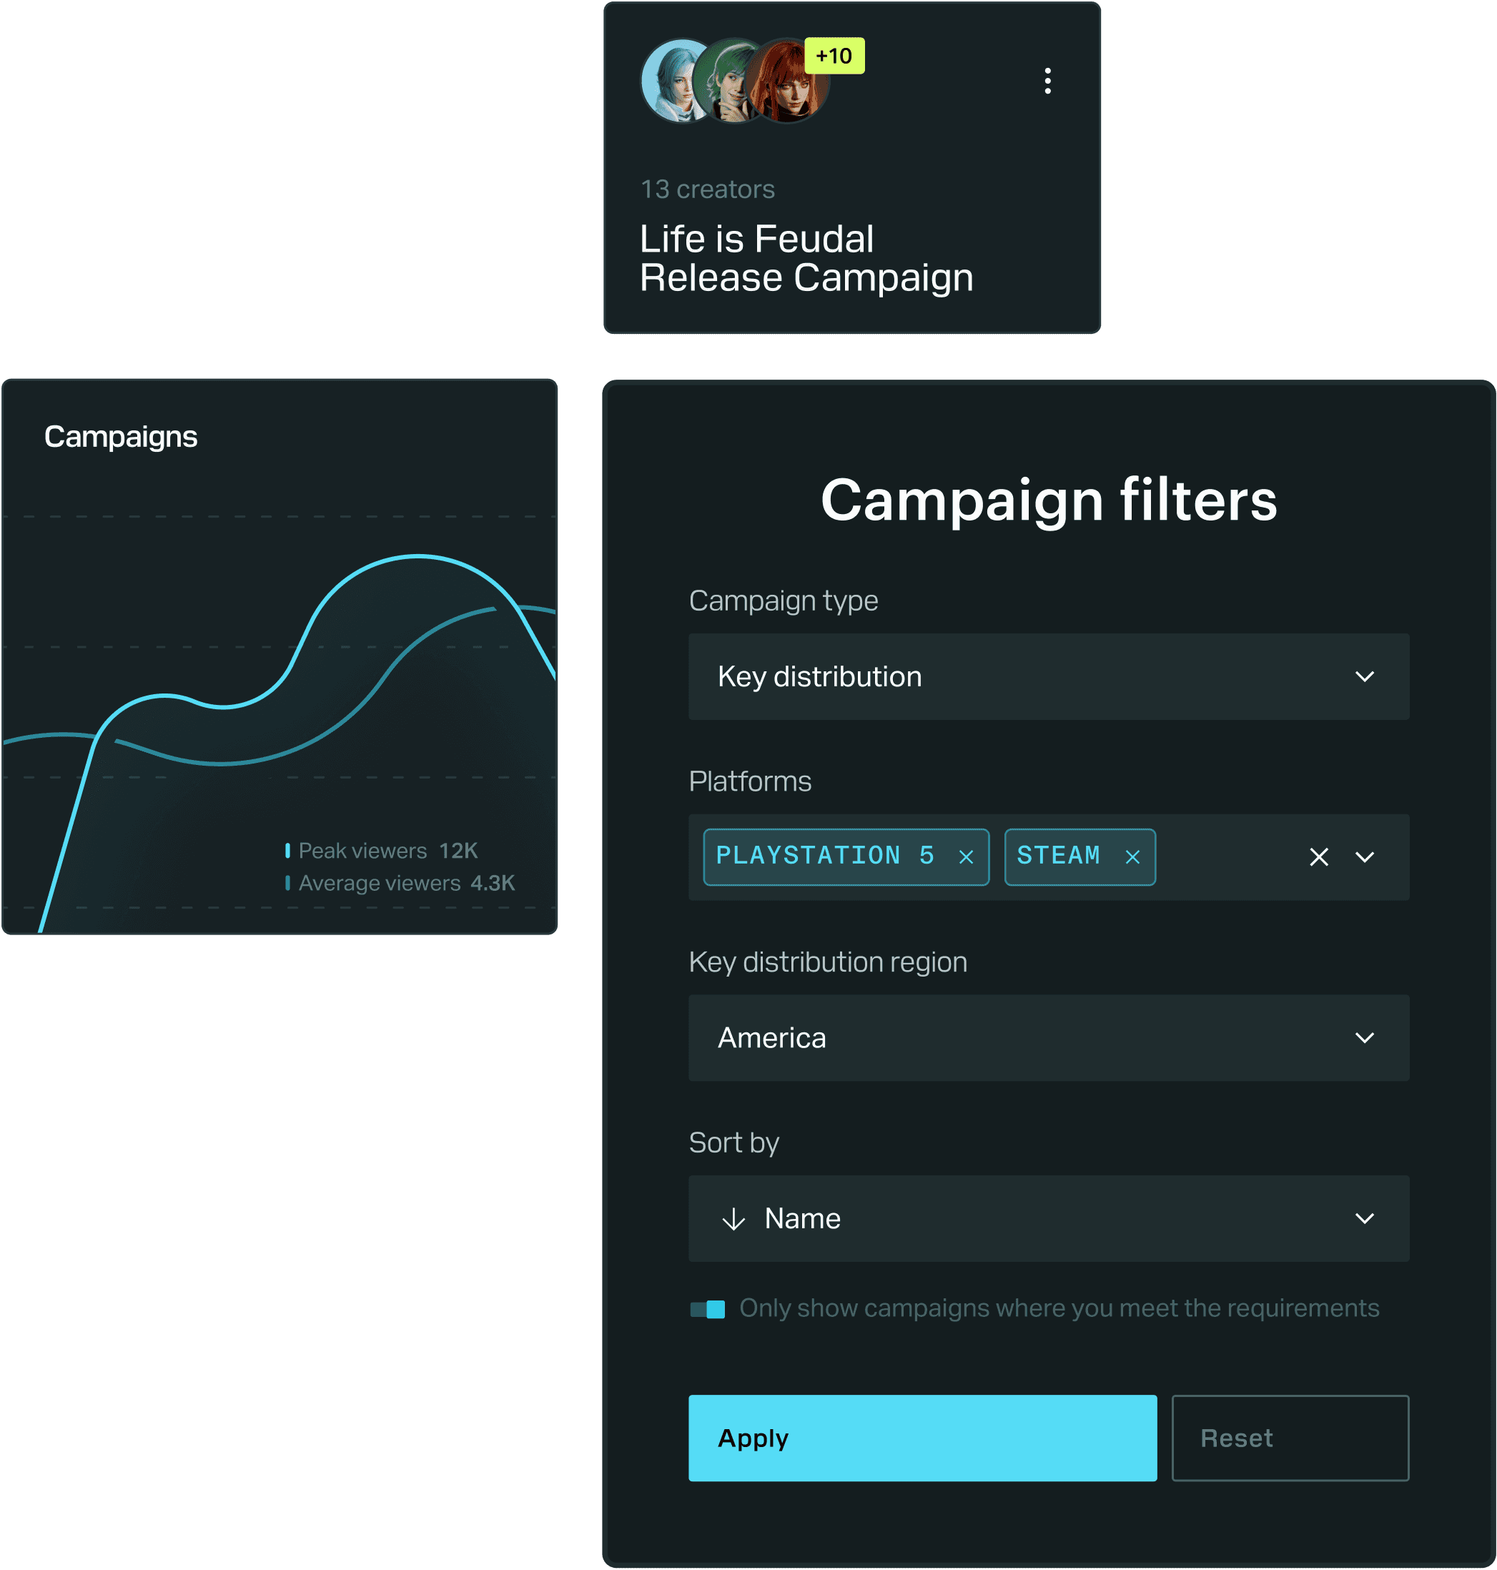Click the +10 creators badge
The width and height of the screenshot is (1497, 1570).
[834, 56]
